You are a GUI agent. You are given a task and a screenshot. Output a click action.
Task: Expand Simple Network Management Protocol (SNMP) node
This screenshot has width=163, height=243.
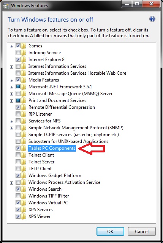tap(11, 128)
